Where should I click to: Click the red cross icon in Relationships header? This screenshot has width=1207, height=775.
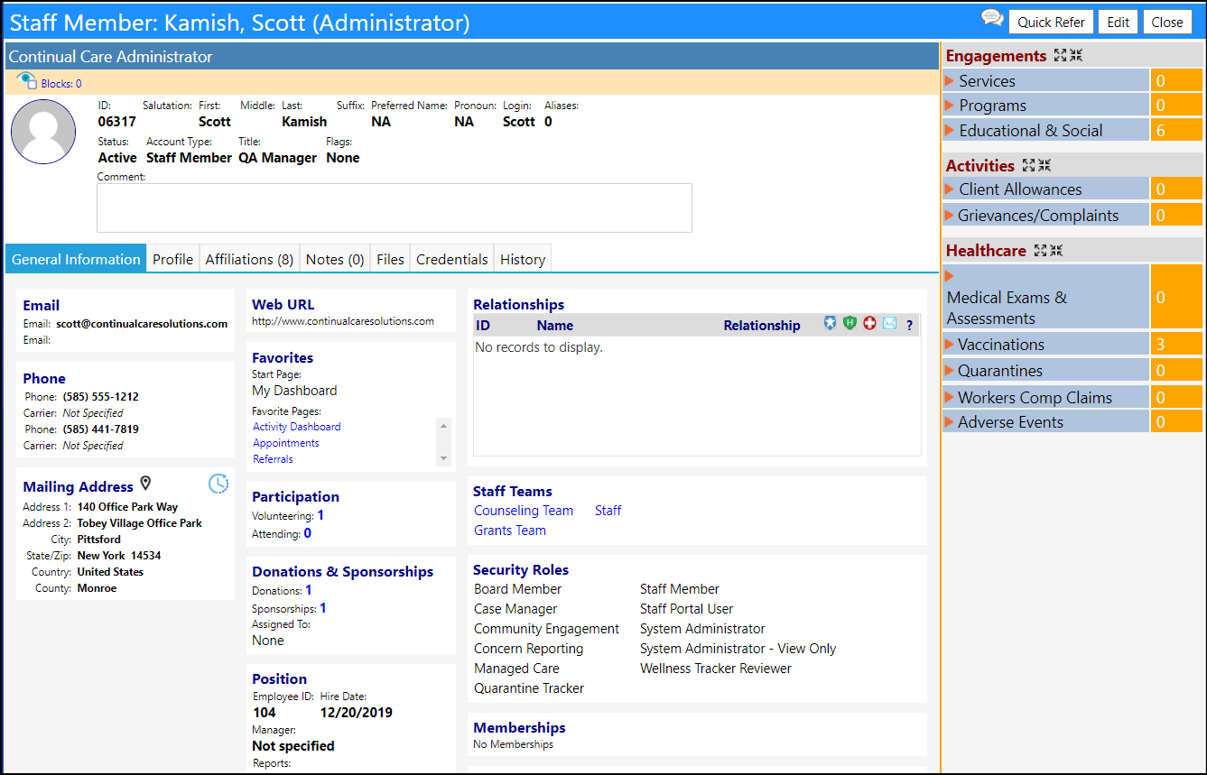tap(869, 323)
